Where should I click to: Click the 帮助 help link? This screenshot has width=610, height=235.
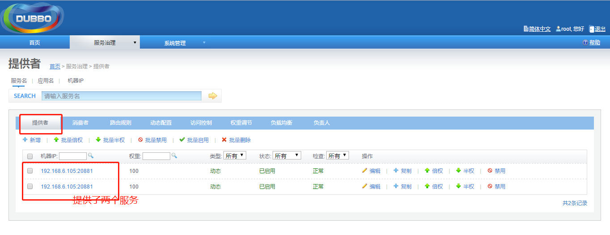tap(595, 43)
